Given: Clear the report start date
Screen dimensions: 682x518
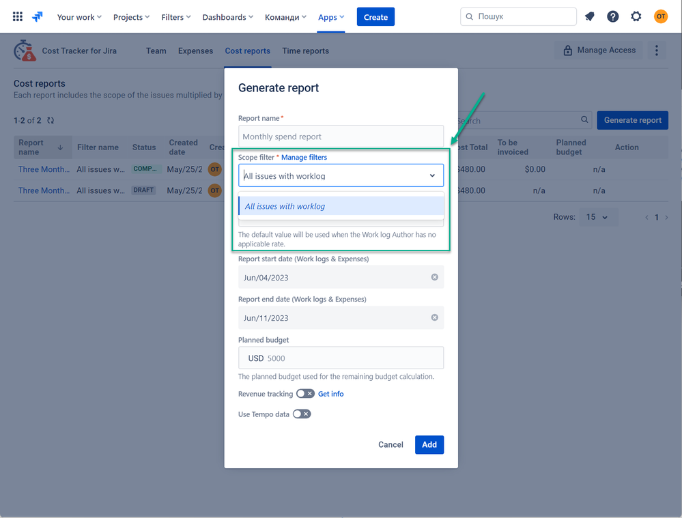Looking at the screenshot, I should coord(434,277).
